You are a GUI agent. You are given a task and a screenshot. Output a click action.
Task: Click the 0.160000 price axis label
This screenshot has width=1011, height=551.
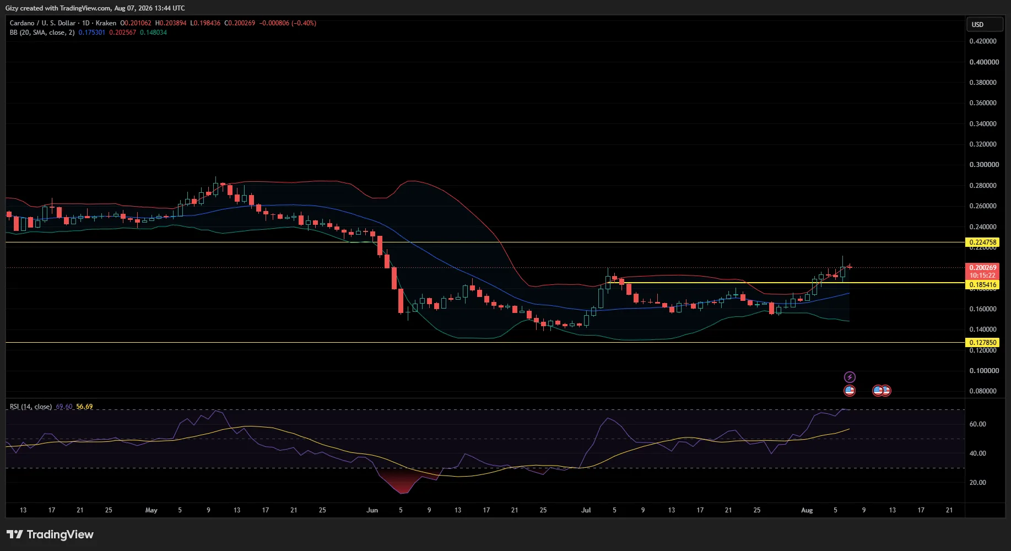click(983, 309)
